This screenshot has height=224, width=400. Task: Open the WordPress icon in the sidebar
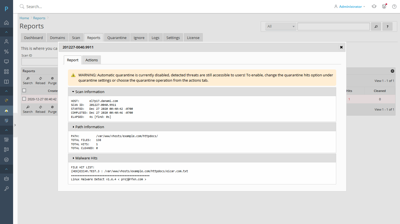point(6,160)
